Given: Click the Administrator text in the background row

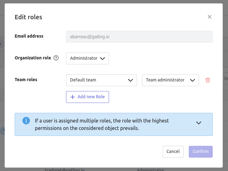Looking at the screenshot, I should pos(150,170).
